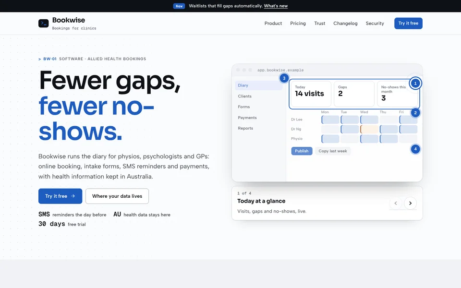The width and height of the screenshot is (461, 288).
Task: Open the Security nav link
Action: tap(375, 23)
